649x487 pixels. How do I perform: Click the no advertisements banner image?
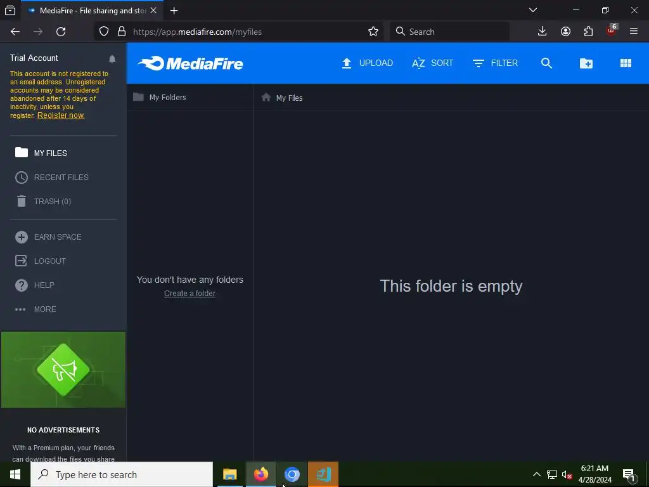pos(63,370)
